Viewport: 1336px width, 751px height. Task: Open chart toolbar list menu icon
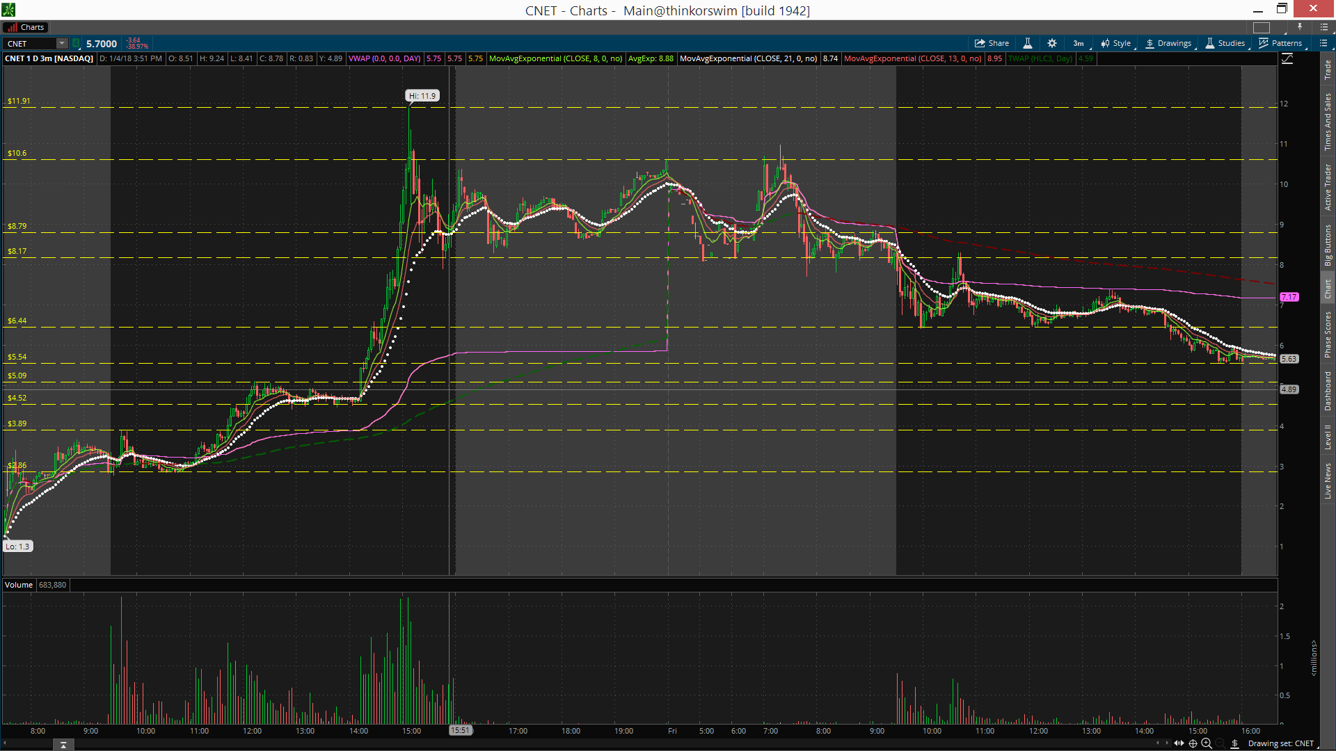1323,43
